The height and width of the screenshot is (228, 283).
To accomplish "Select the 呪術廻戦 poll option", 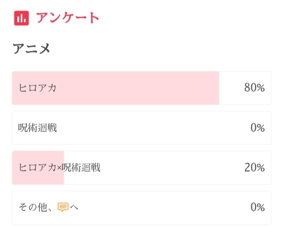I will [x=141, y=128].
